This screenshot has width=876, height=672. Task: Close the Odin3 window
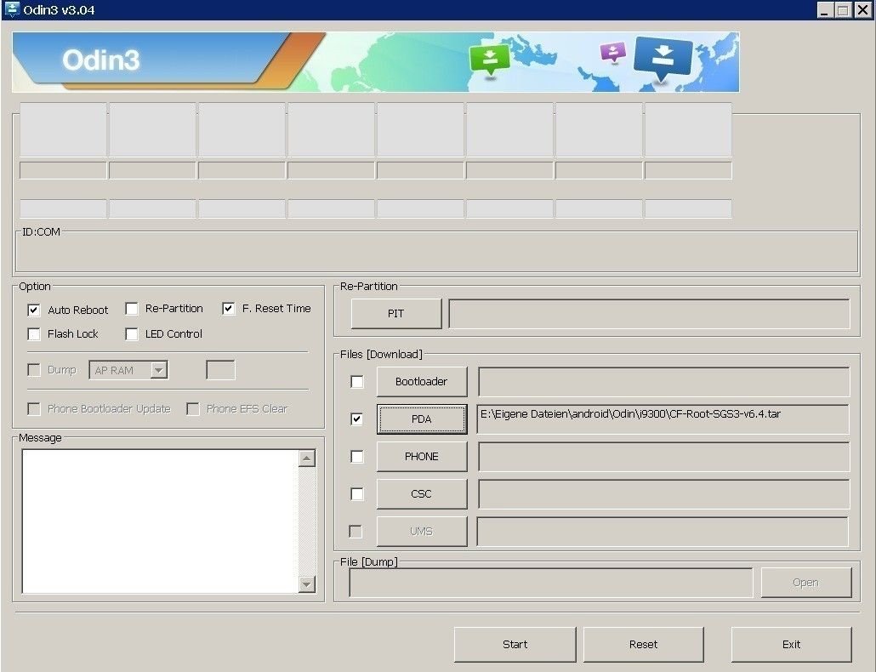(863, 10)
